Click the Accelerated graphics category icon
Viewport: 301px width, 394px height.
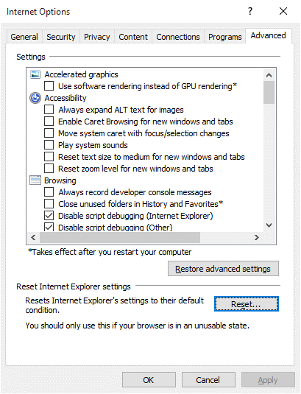pyautogui.click(x=35, y=74)
